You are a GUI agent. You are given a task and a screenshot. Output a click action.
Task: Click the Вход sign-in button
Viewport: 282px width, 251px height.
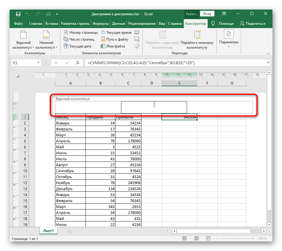point(207,14)
